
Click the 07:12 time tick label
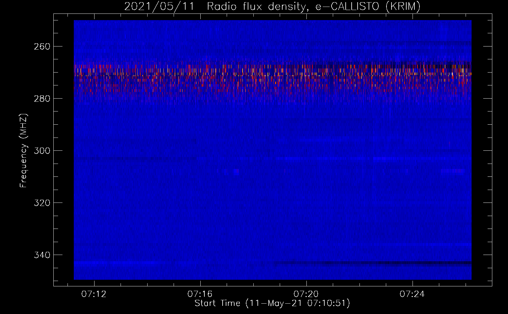[94, 294]
